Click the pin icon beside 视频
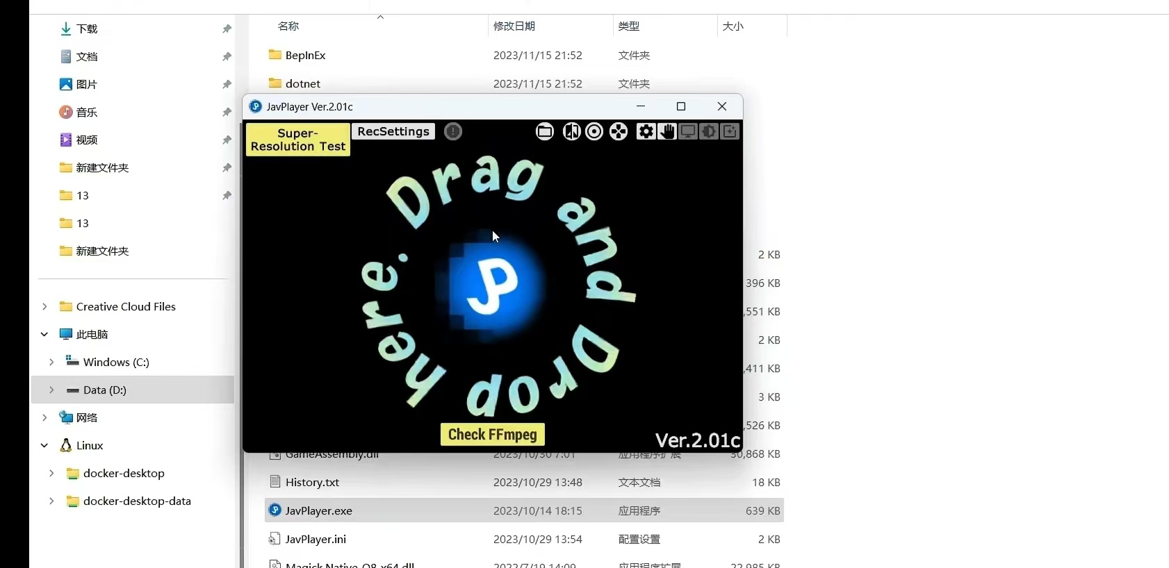The height and width of the screenshot is (568, 1169). coord(227,140)
